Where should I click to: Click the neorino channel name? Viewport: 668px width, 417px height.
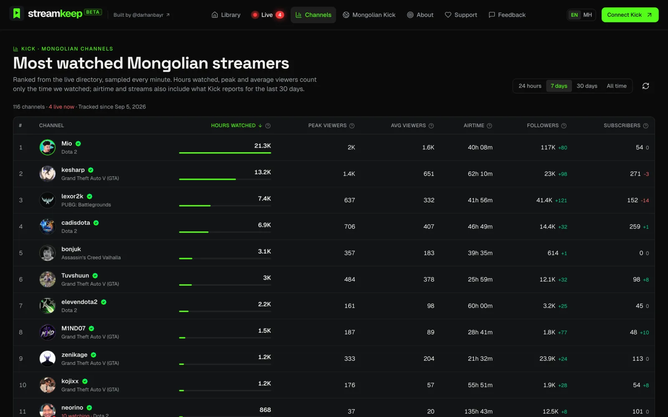(72, 408)
